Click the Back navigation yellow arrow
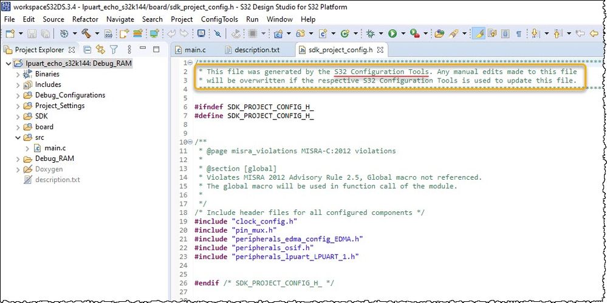This screenshot has width=607, height=303. (594, 33)
